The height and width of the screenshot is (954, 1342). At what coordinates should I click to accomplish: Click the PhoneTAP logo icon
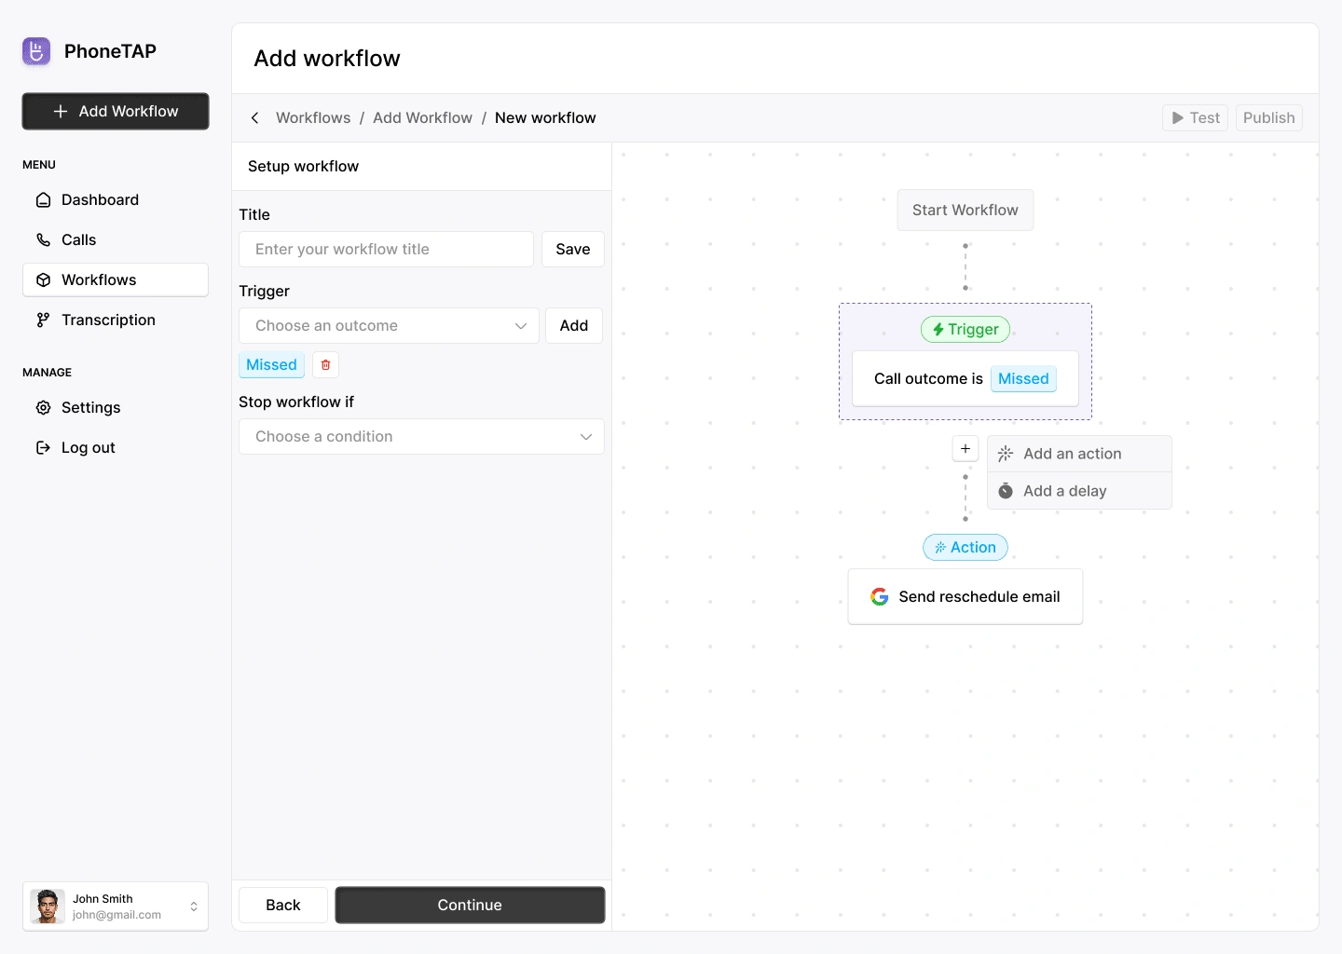[36, 51]
